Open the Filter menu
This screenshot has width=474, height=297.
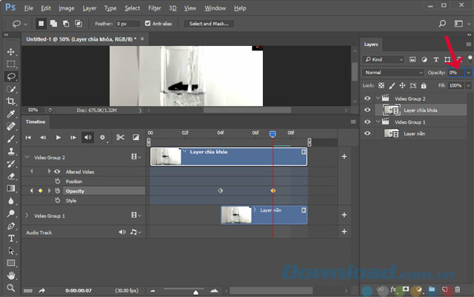(154, 8)
